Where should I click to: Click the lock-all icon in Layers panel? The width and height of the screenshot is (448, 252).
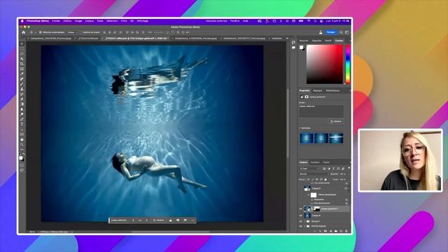pos(325,179)
